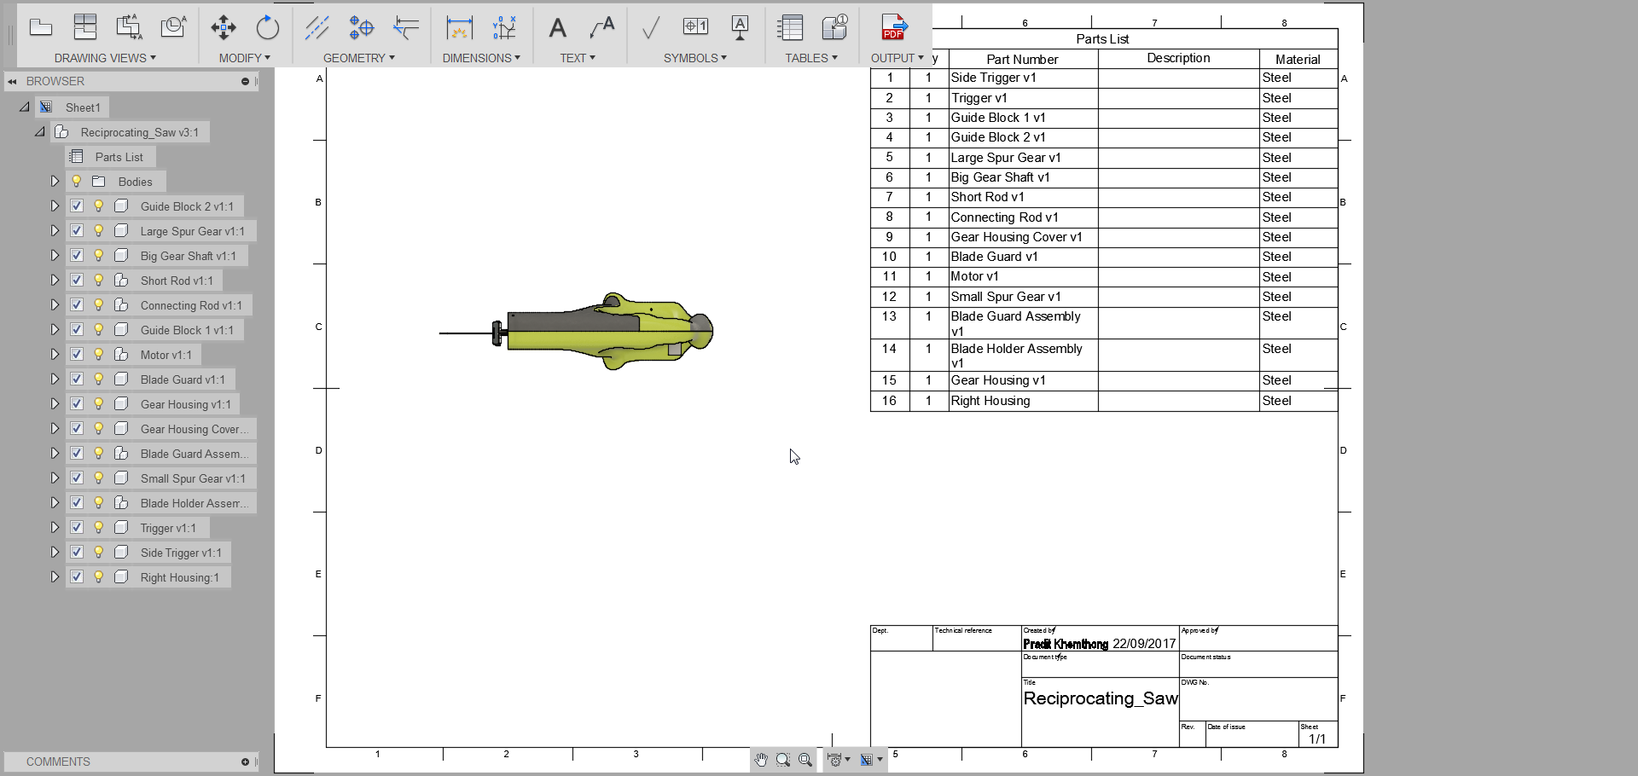Insert a Text annotation
Screen dimensions: 1638x776
tap(557, 28)
